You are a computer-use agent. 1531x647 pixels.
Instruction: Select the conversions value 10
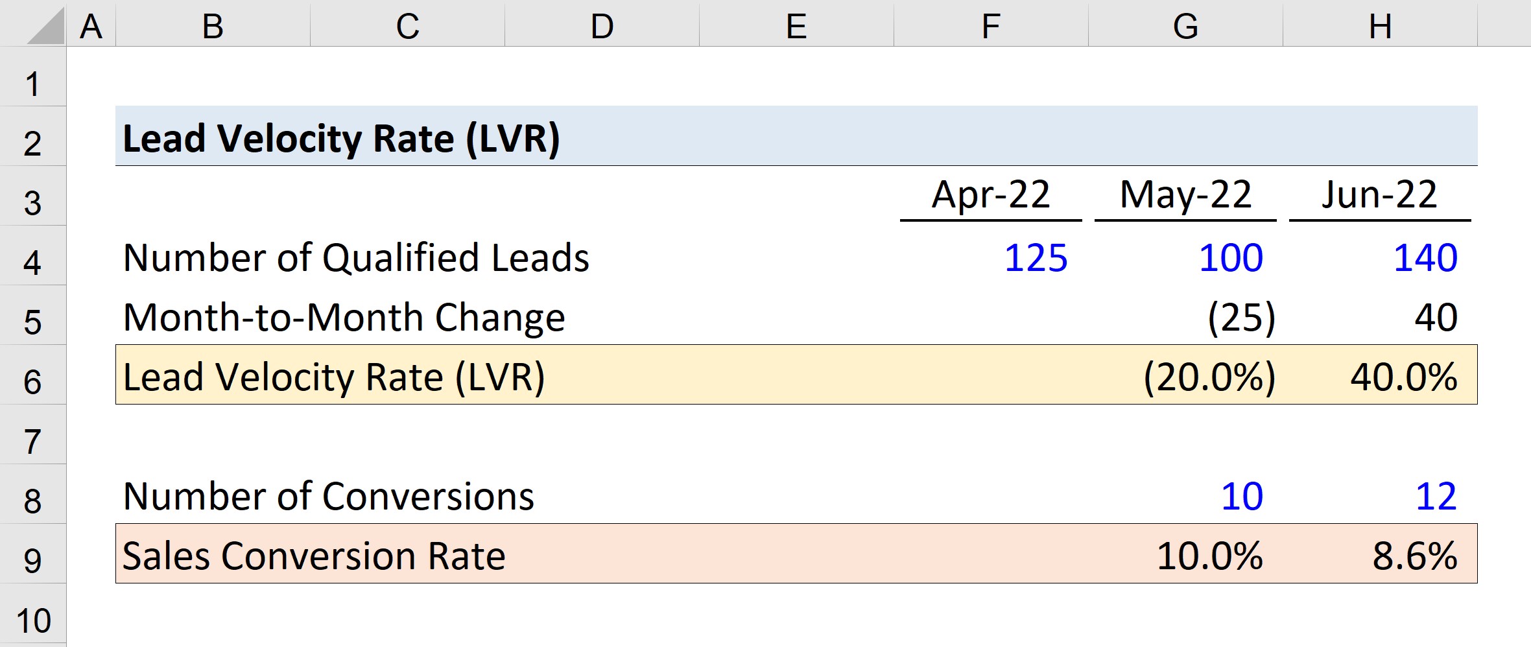(1242, 497)
